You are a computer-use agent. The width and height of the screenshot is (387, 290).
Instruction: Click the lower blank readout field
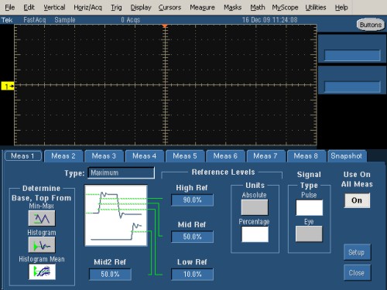pyautogui.click(x=352, y=87)
